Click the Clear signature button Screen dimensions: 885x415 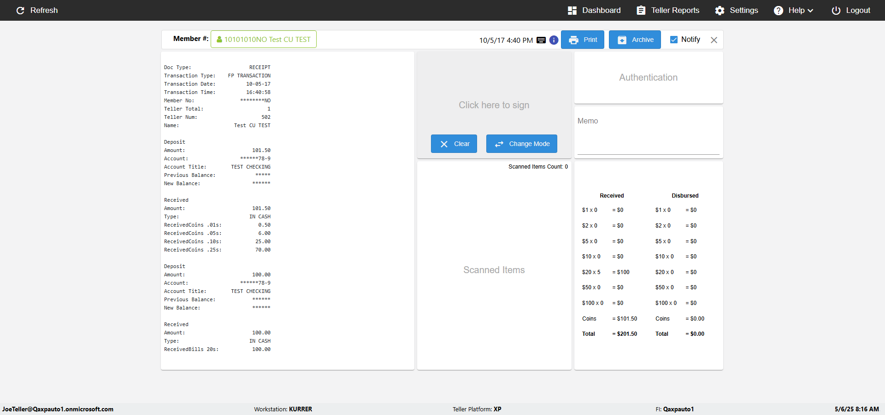pos(454,144)
